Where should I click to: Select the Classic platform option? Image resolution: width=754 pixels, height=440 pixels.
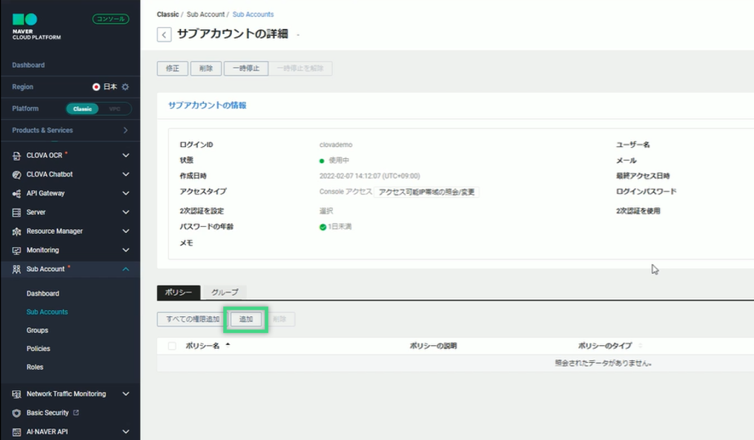[x=82, y=109]
